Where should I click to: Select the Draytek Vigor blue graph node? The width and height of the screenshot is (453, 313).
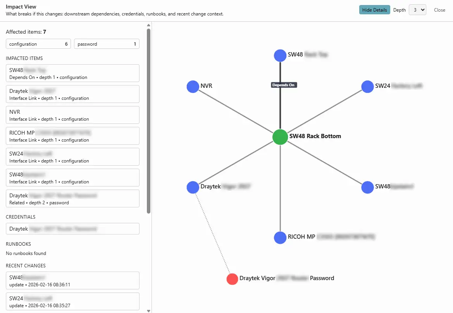[193, 187]
